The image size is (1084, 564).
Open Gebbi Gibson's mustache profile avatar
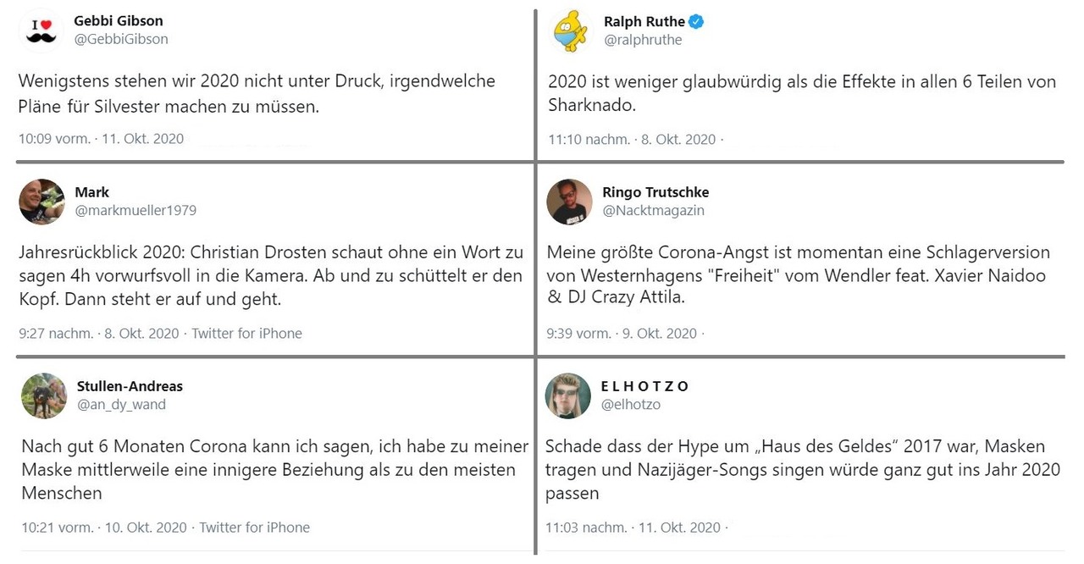[41, 30]
